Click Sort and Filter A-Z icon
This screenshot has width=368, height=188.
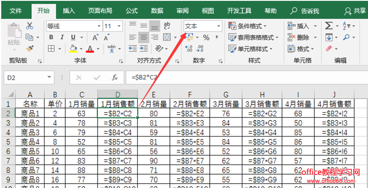tap(347, 26)
